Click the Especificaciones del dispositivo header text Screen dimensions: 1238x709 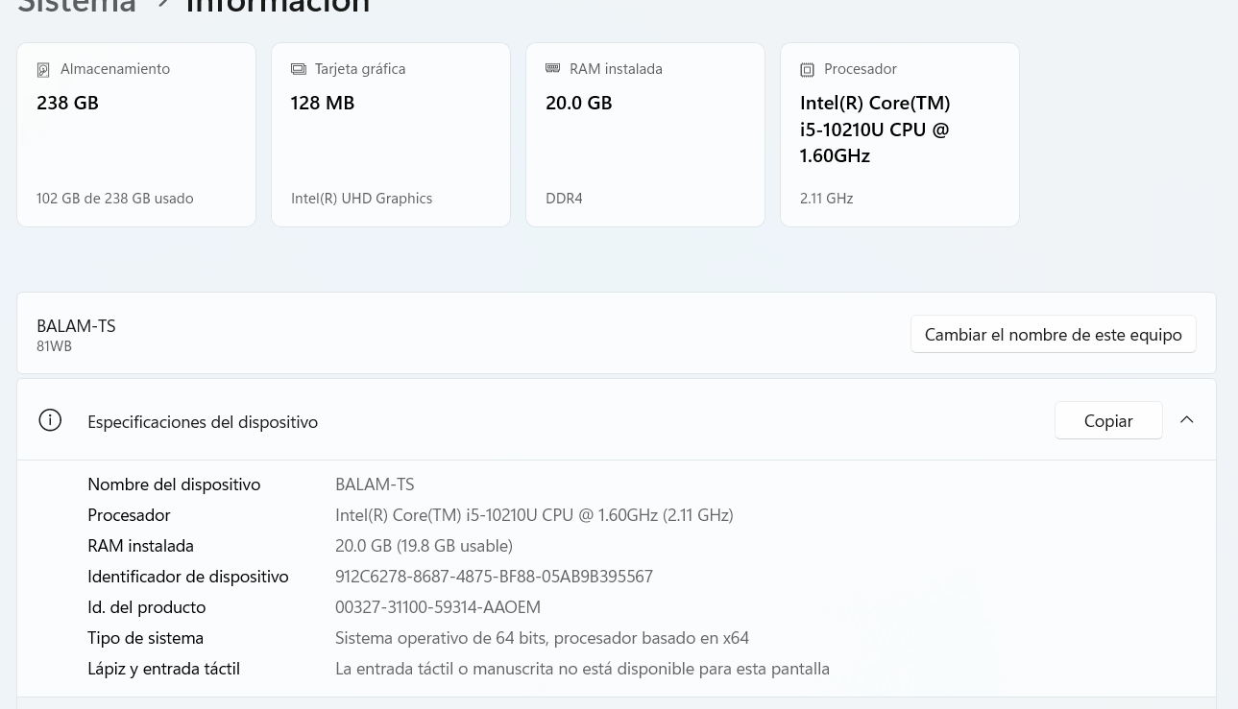(203, 422)
